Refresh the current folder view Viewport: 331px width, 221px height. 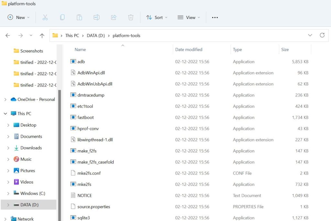click(322, 35)
